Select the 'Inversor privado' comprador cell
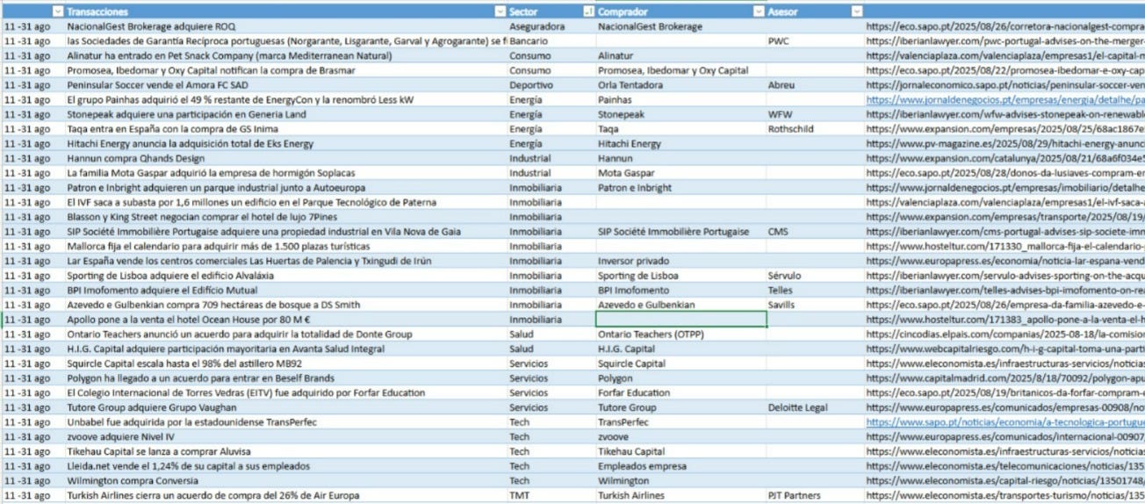 [681, 261]
